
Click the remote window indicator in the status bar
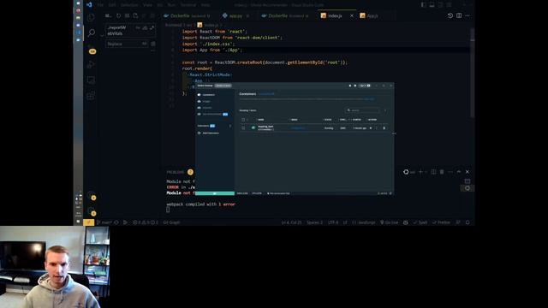tap(89, 222)
